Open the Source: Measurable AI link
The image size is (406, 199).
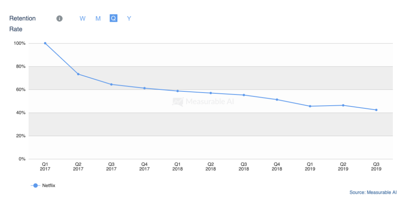pos(373,193)
